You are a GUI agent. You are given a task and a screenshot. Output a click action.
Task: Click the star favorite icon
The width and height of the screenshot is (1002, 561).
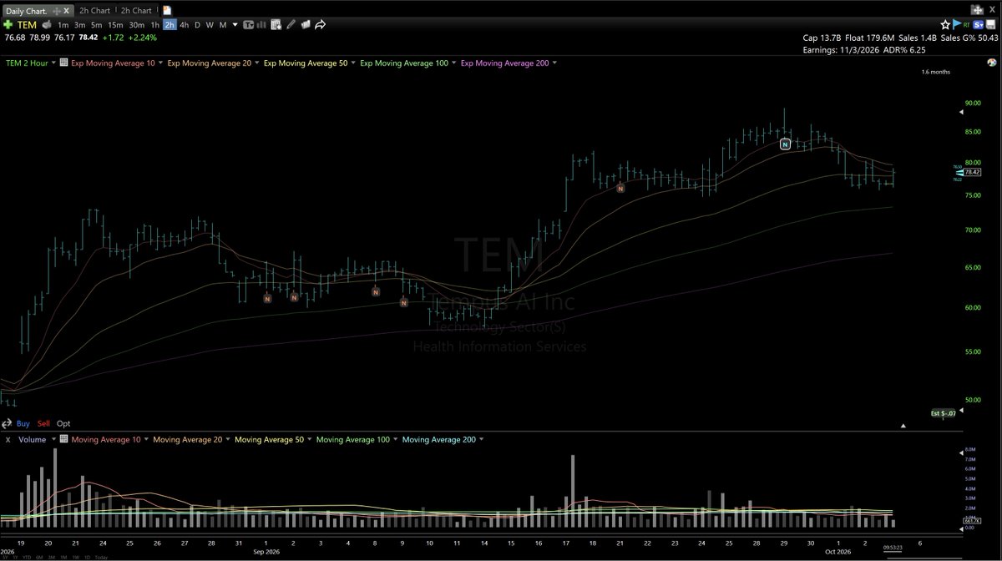click(x=945, y=25)
